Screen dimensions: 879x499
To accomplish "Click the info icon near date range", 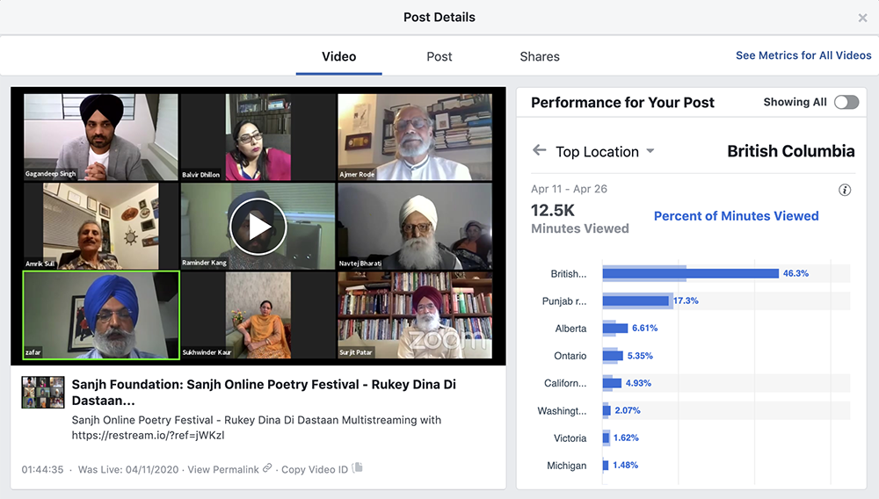I will click(x=845, y=190).
